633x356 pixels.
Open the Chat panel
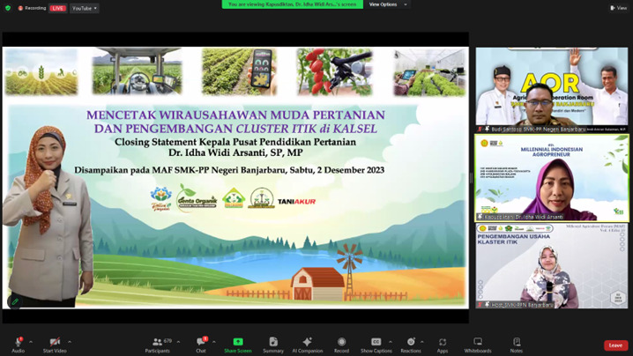click(201, 342)
